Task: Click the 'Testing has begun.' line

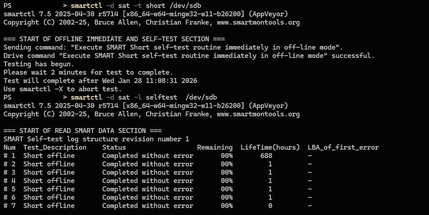Action: [39, 64]
